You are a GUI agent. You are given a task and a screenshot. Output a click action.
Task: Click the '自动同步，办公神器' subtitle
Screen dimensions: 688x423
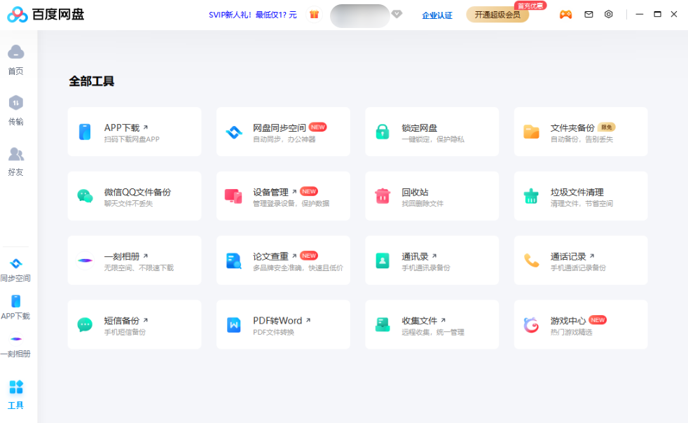284,139
